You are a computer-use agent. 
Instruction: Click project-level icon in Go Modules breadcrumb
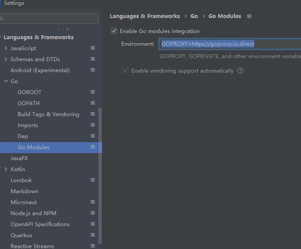click(x=249, y=16)
